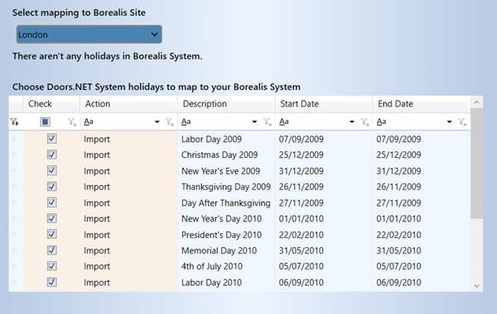Clear the Start Date column filter icon
The height and width of the screenshot is (314, 497).
365,122
